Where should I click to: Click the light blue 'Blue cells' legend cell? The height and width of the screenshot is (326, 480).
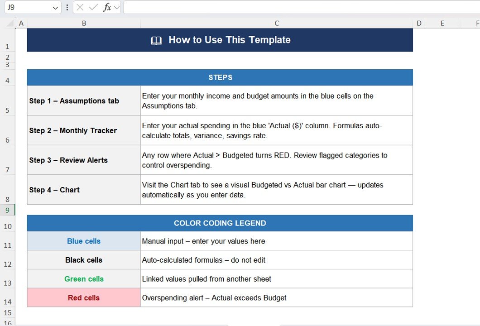(x=84, y=241)
